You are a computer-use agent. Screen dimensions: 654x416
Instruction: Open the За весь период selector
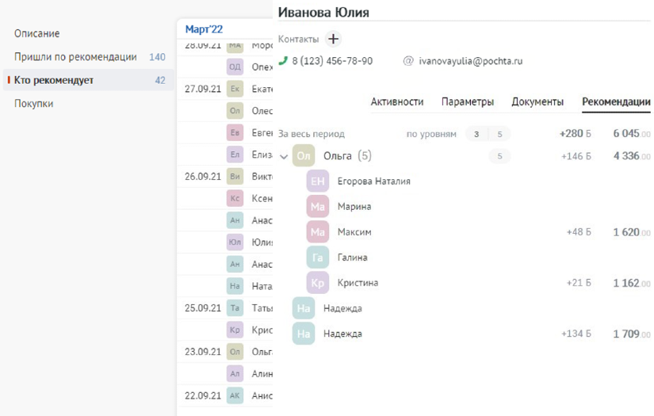312,134
